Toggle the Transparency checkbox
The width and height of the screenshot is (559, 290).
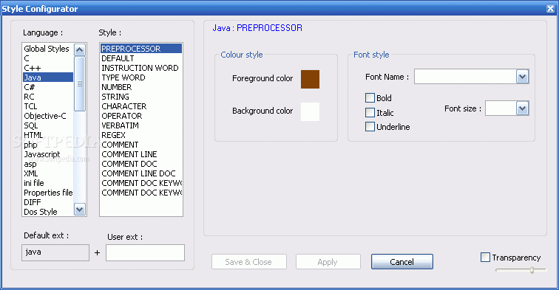pyautogui.click(x=485, y=257)
